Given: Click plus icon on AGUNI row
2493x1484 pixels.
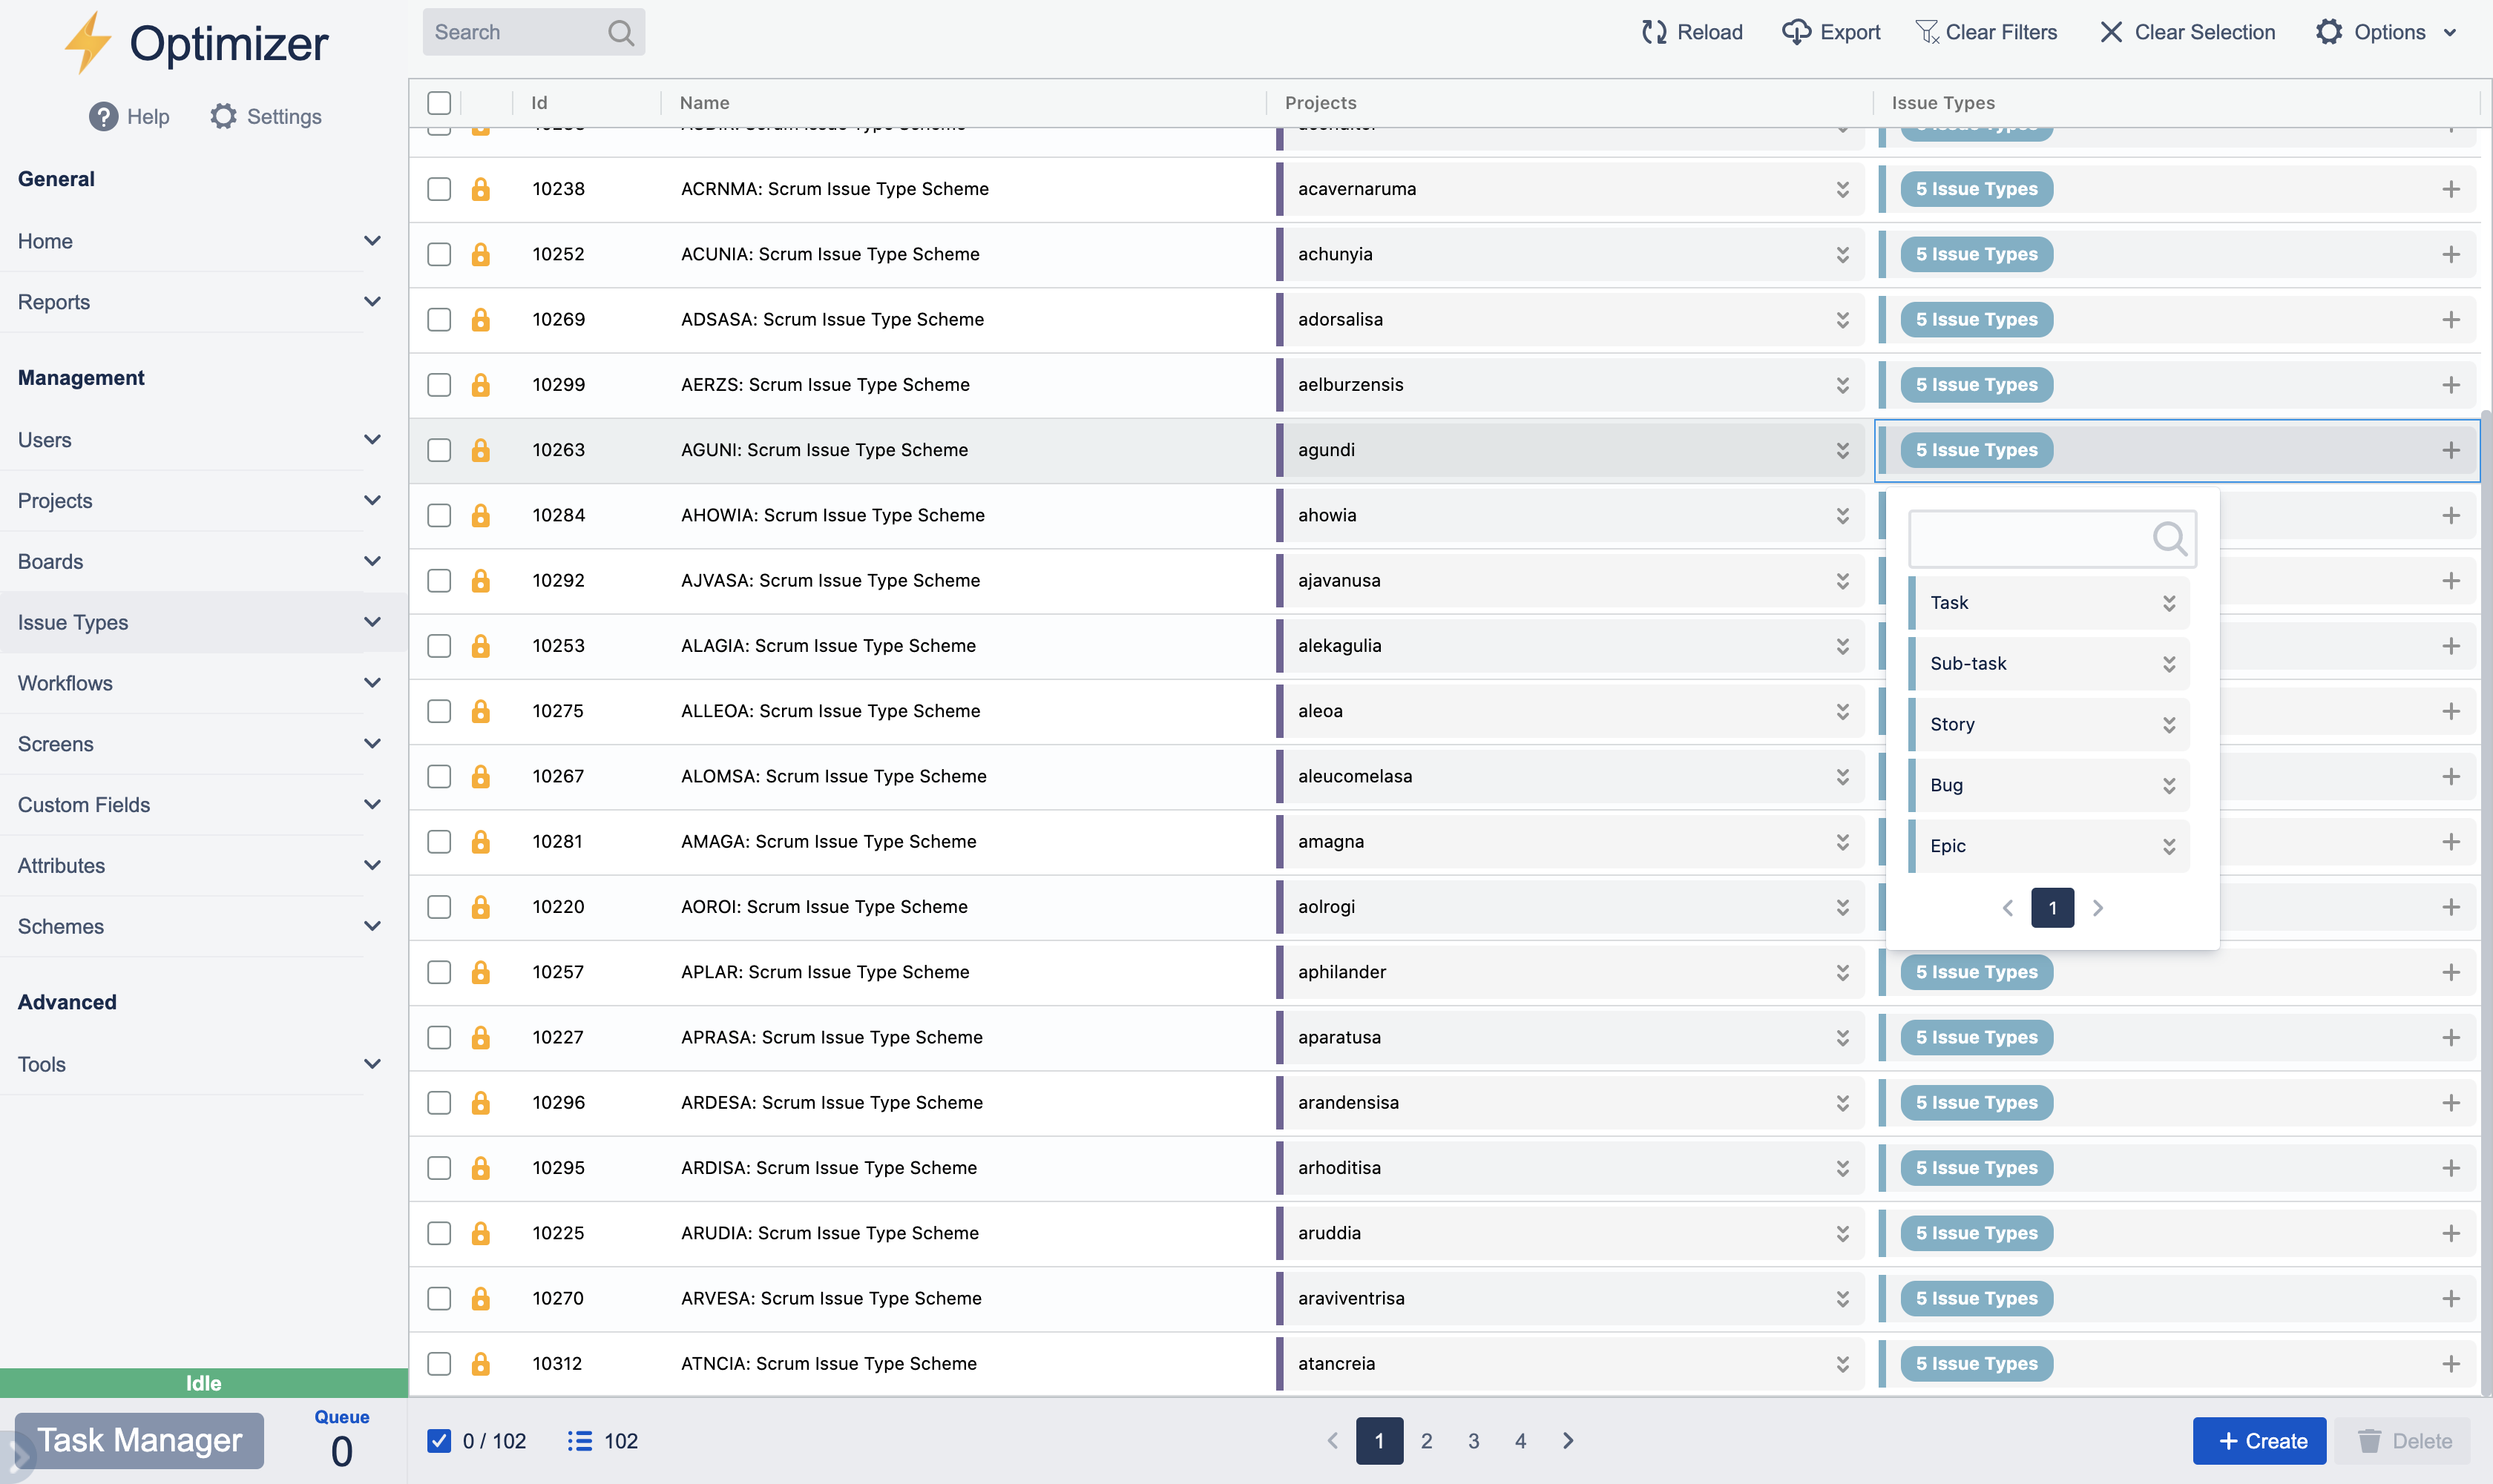Looking at the screenshot, I should click(2450, 450).
